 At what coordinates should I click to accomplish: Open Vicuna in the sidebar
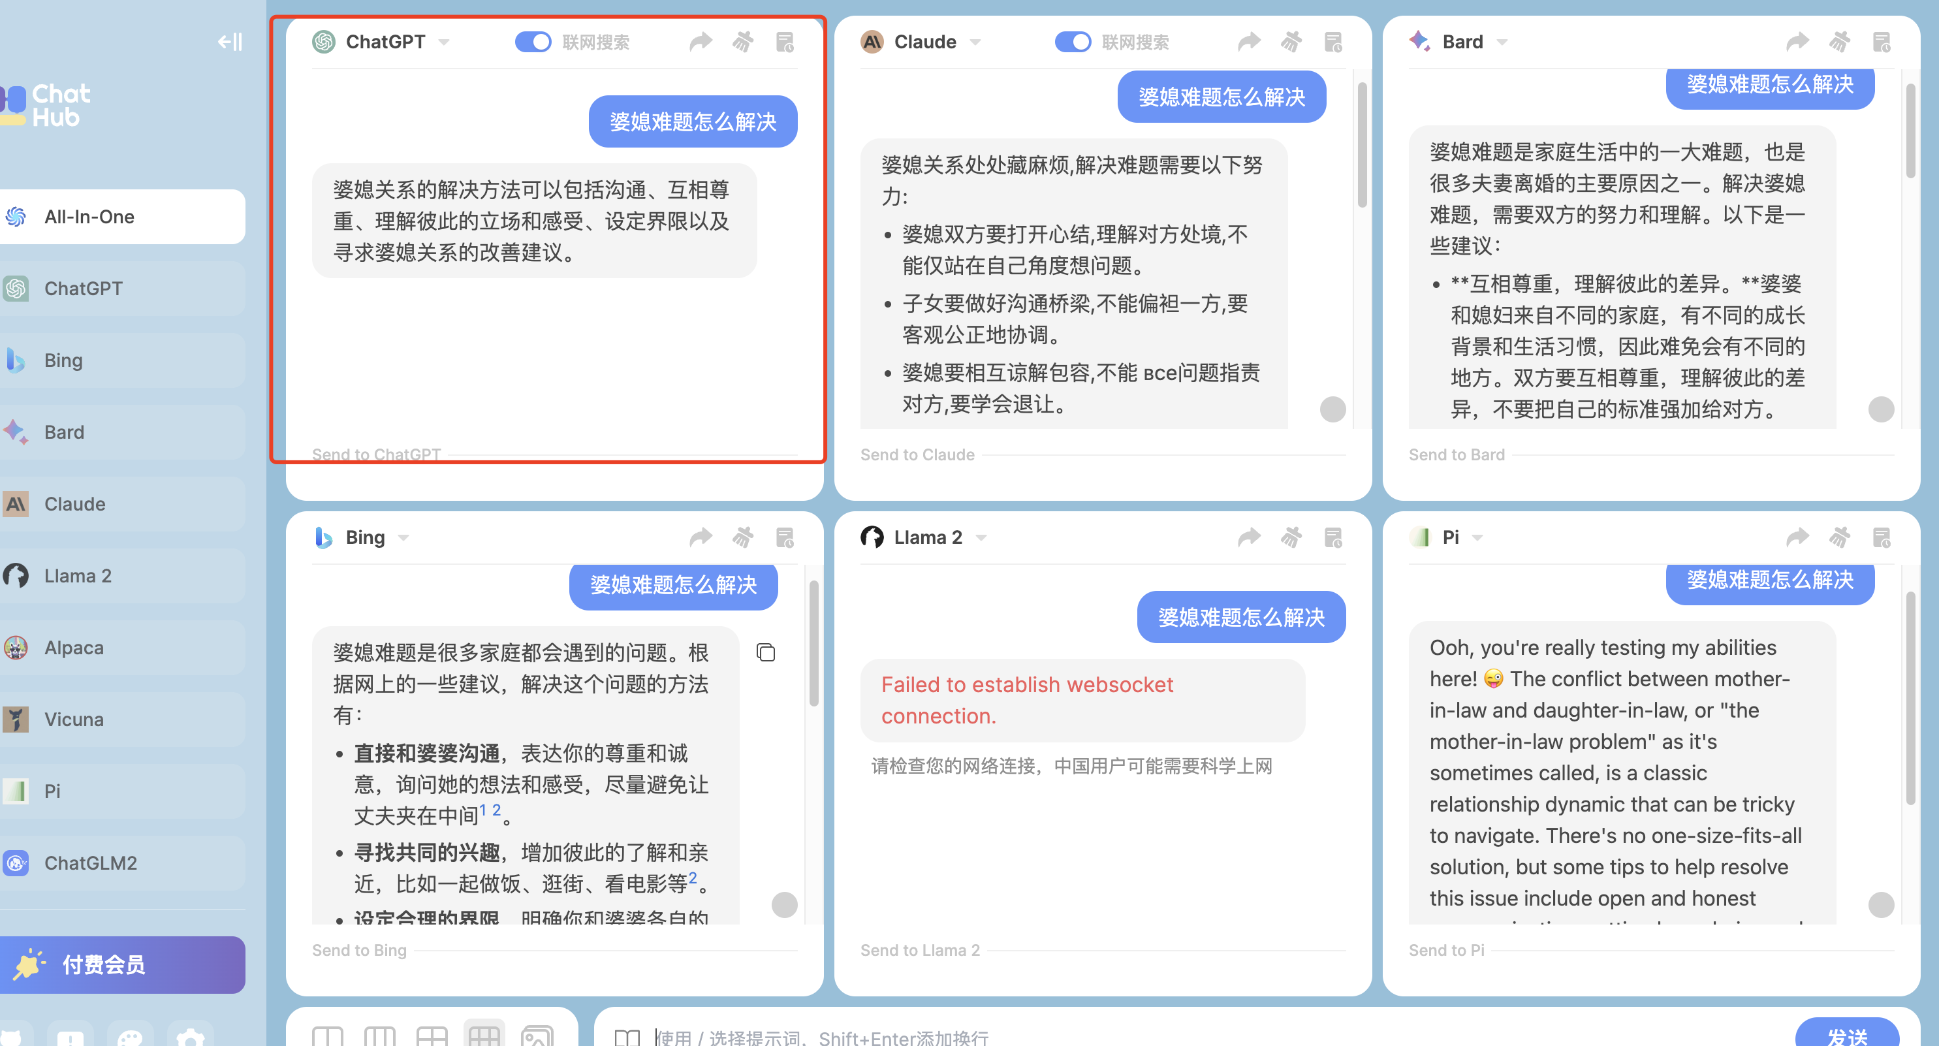click(123, 719)
